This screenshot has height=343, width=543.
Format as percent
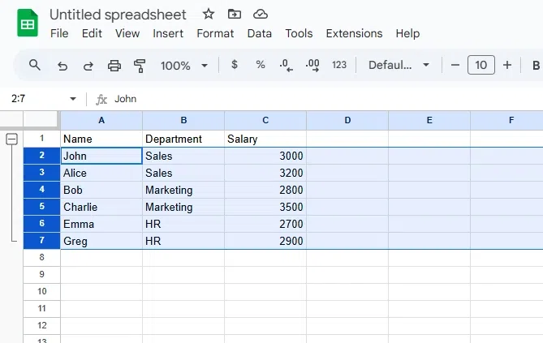pyautogui.click(x=261, y=65)
